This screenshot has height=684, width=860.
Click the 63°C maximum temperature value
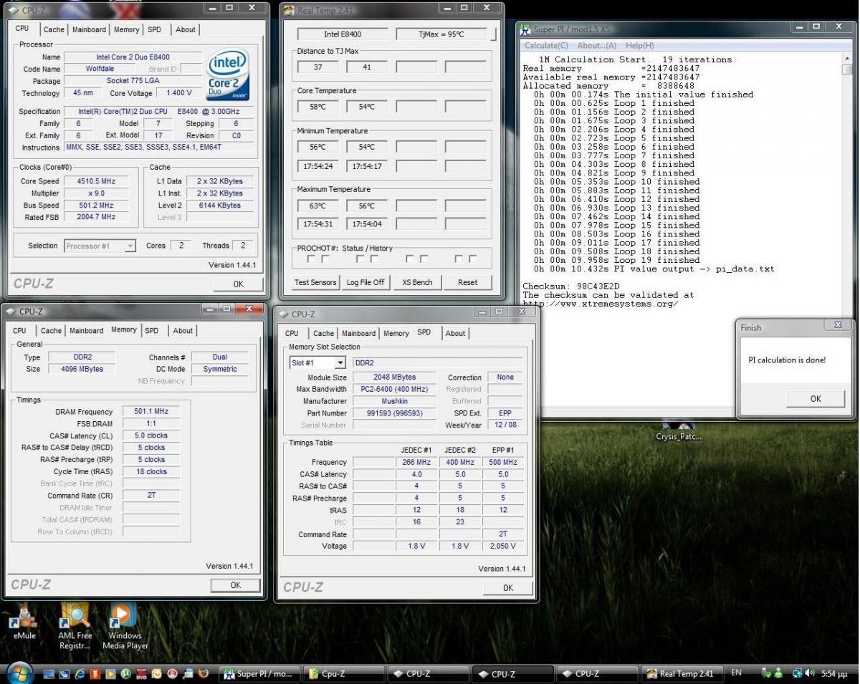(x=317, y=206)
